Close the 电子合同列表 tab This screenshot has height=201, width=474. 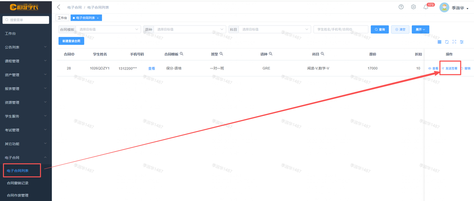click(98, 18)
